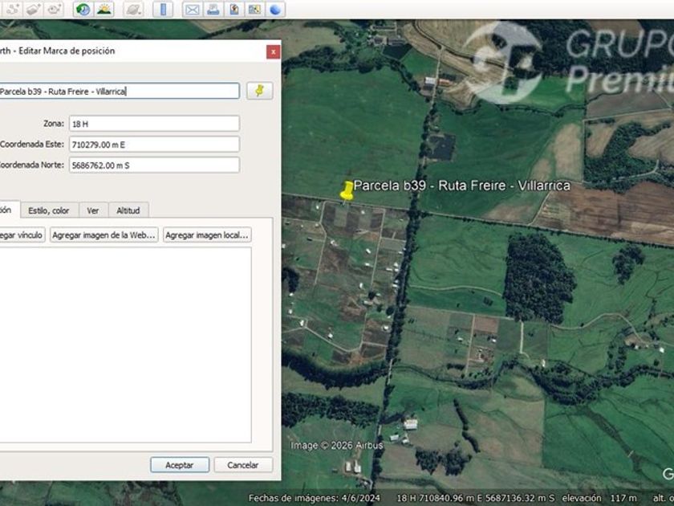Click the Email envelope icon
Viewport: 674px width, 506px height.
(192, 10)
